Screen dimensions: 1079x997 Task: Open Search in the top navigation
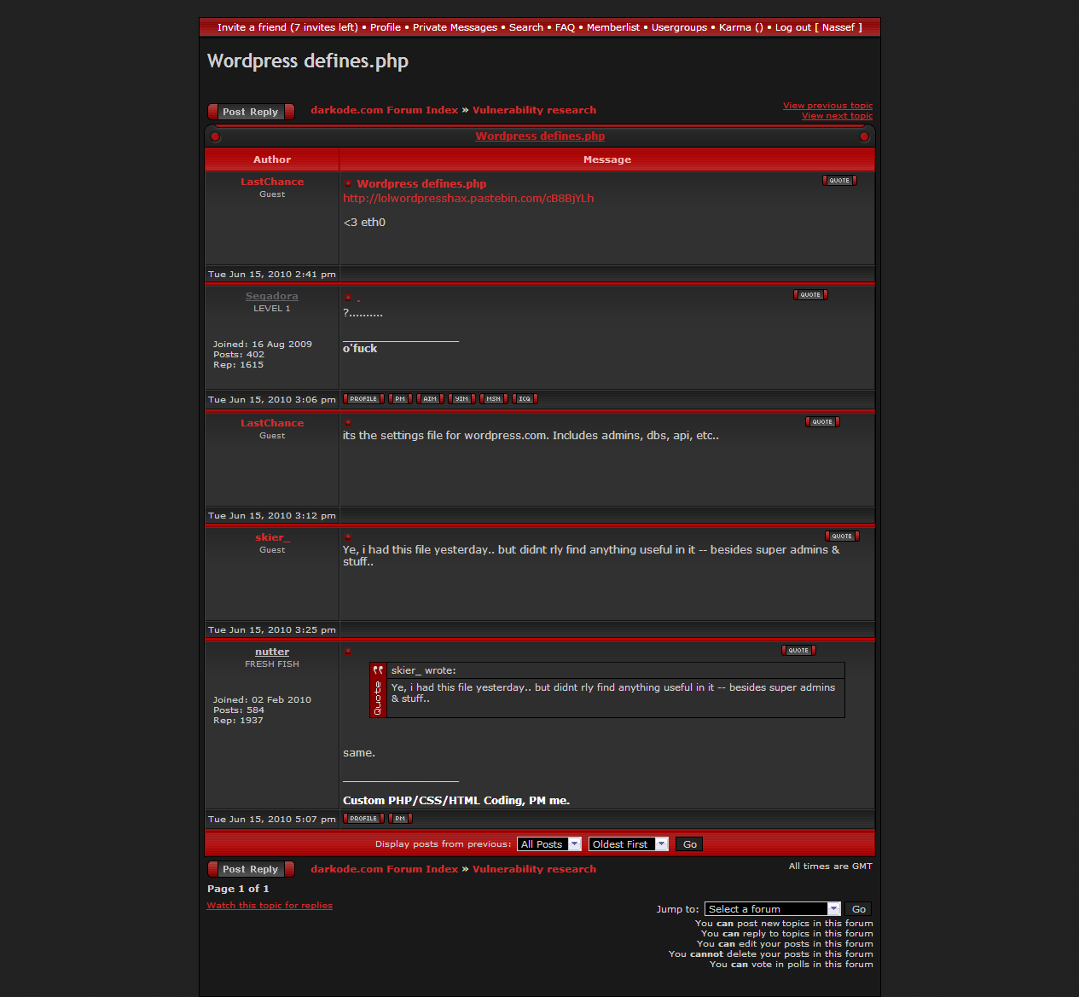coord(525,27)
